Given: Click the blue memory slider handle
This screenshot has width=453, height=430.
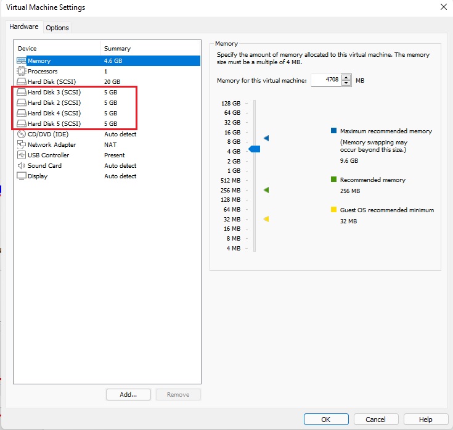Looking at the screenshot, I should (255, 149).
